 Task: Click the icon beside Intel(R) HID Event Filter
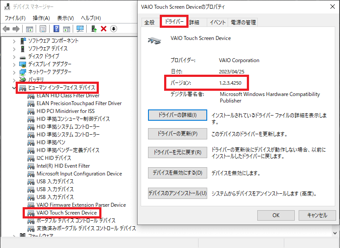click(x=31, y=166)
